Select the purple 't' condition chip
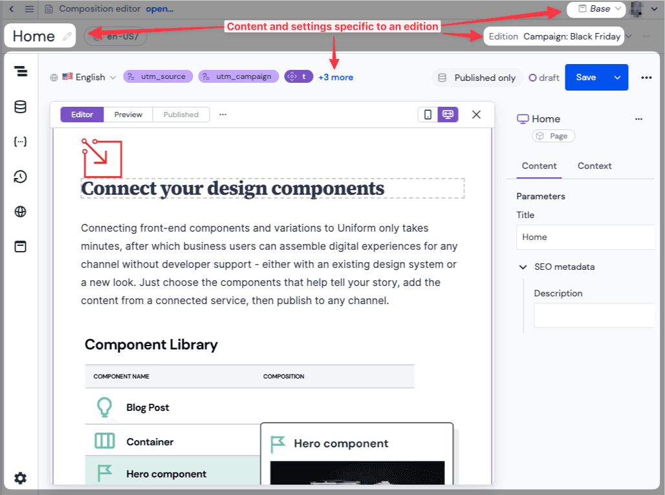The height and width of the screenshot is (495, 665). point(299,77)
